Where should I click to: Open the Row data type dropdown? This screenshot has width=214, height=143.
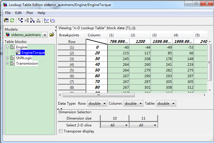coord(97,104)
